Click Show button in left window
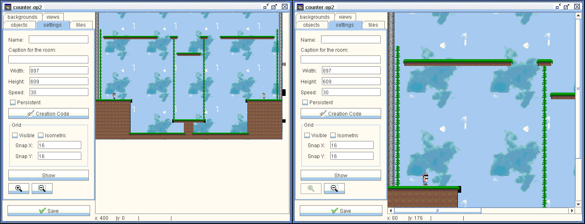This screenshot has height=224, width=585. pyautogui.click(x=48, y=175)
